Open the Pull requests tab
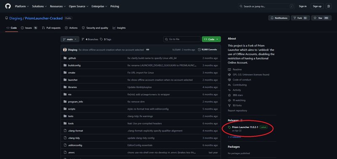This screenshot has width=337, height=159. (51, 28)
